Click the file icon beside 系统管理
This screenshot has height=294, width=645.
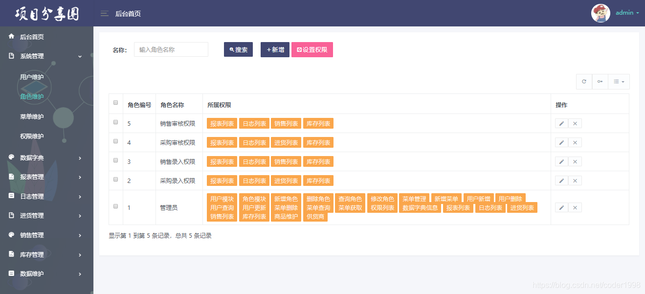11,56
